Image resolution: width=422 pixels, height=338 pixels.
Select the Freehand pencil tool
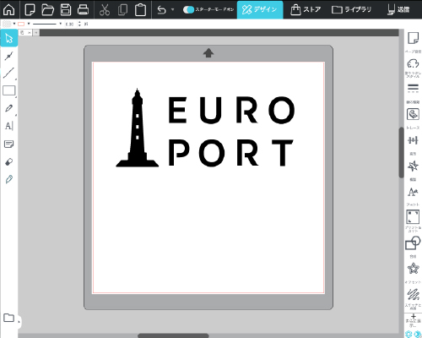click(9, 108)
